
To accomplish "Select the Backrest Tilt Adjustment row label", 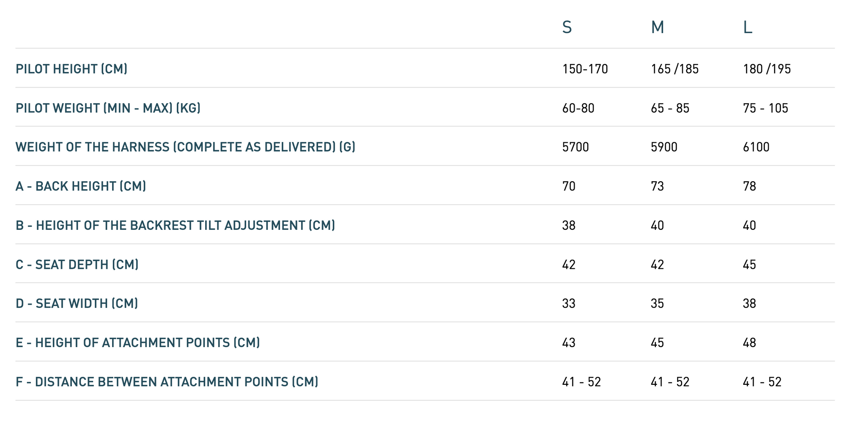I will (175, 225).
